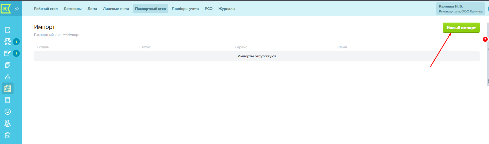Open the people group sidebar icon
489x144 pixels.
coord(8,42)
